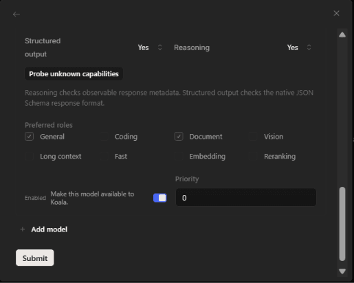Screen dimensions: 354x283
Task: Click the scrollbar down arrow
Action: coord(342,271)
